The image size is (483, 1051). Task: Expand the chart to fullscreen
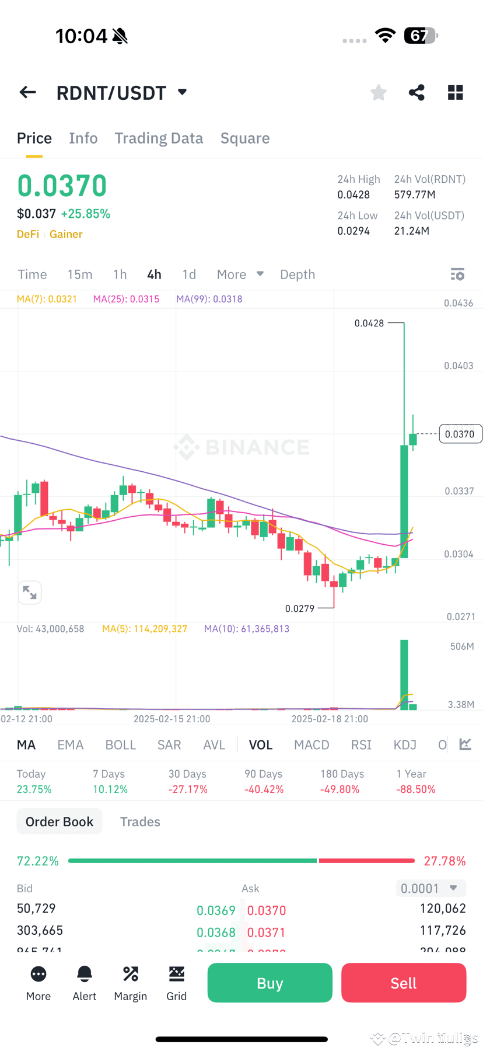(30, 592)
